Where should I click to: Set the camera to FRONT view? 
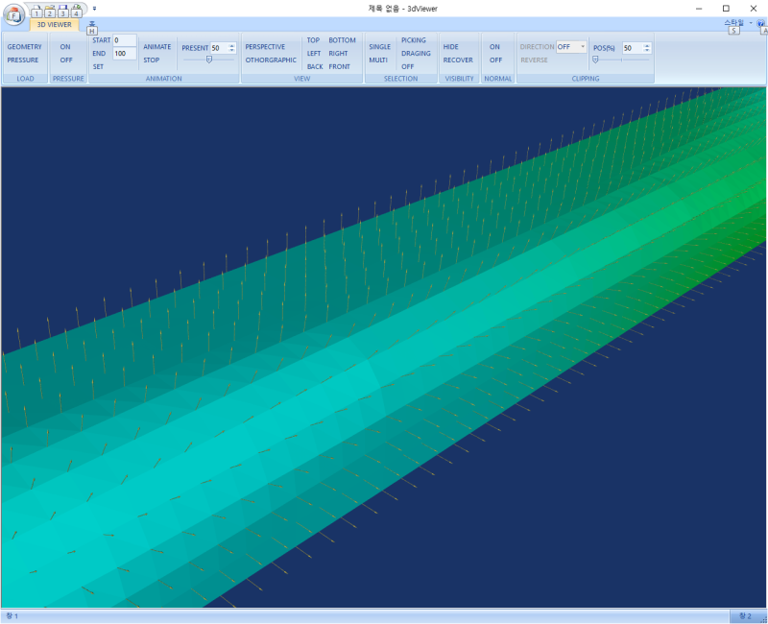[340, 66]
